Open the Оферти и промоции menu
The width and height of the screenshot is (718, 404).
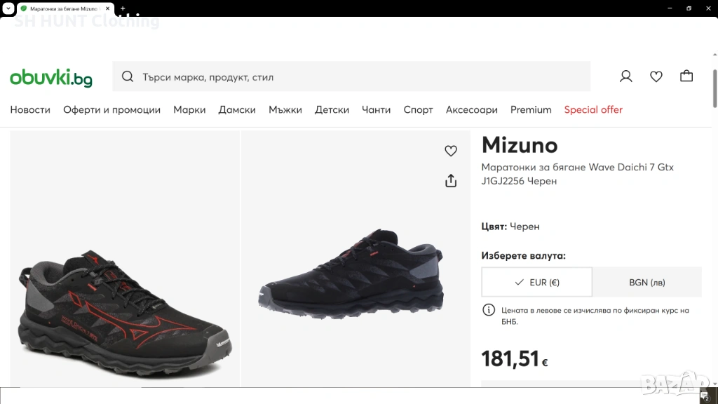point(112,109)
